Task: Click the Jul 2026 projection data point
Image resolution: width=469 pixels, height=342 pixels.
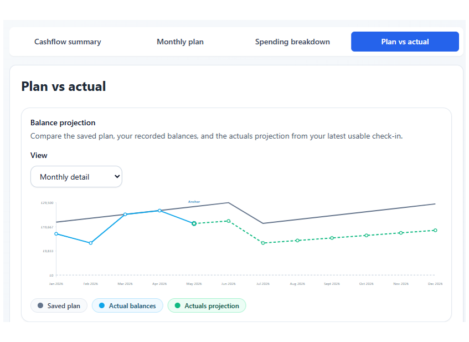Action: pos(263,243)
